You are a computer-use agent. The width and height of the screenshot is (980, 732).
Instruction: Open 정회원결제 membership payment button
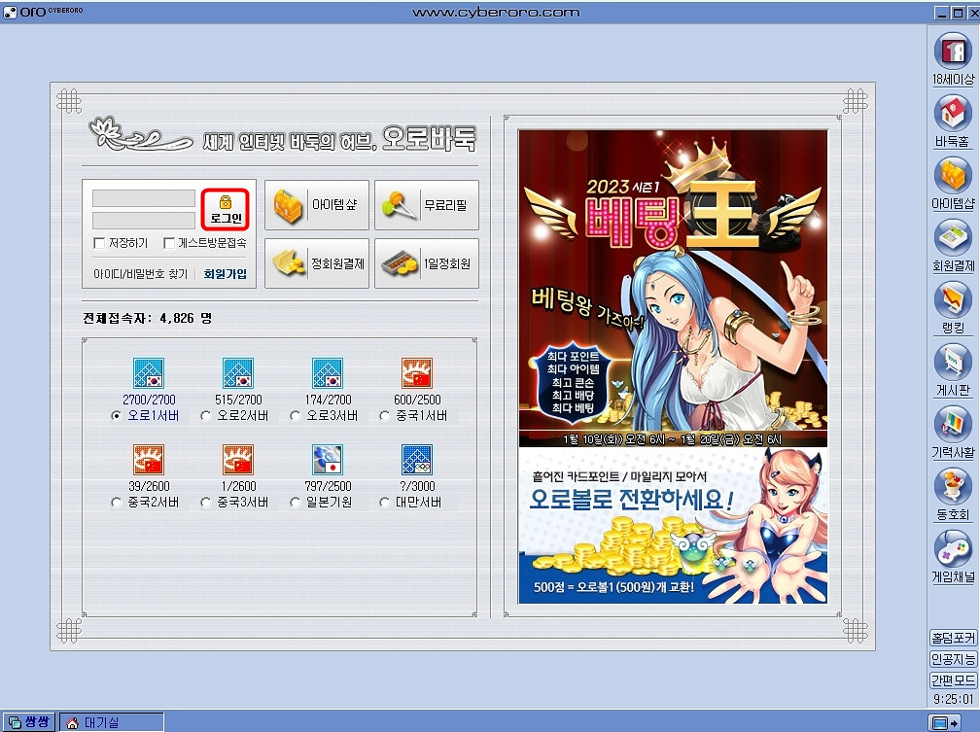pyautogui.click(x=317, y=263)
